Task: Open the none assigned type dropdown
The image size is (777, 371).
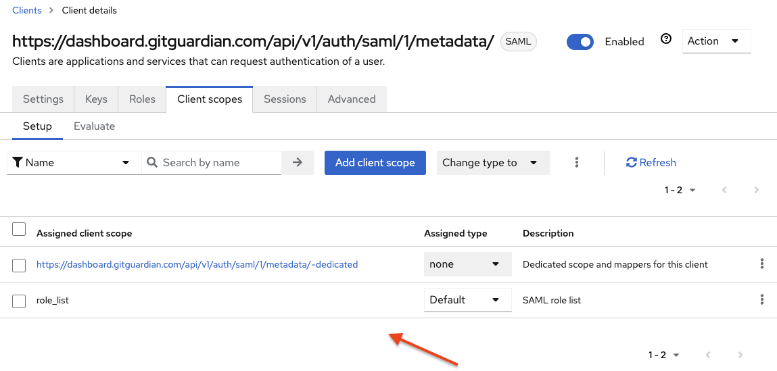Action: point(468,264)
